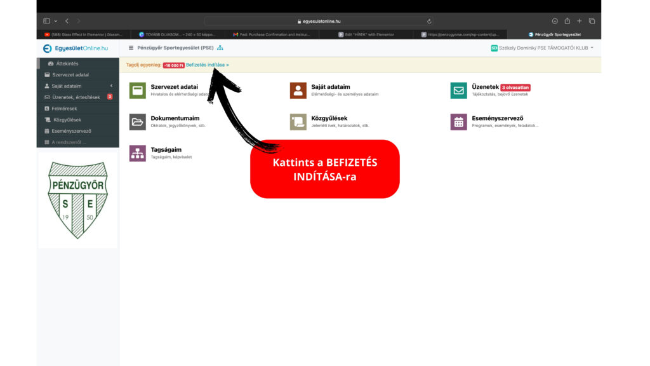The height and width of the screenshot is (366, 650).
Task: Toggle the Safari sidebar icon
Action: [x=46, y=21]
